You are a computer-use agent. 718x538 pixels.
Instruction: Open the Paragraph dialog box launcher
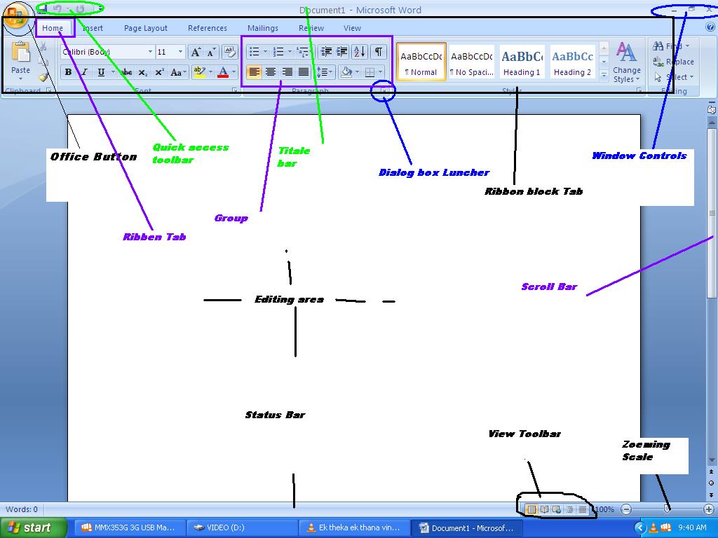coord(383,91)
